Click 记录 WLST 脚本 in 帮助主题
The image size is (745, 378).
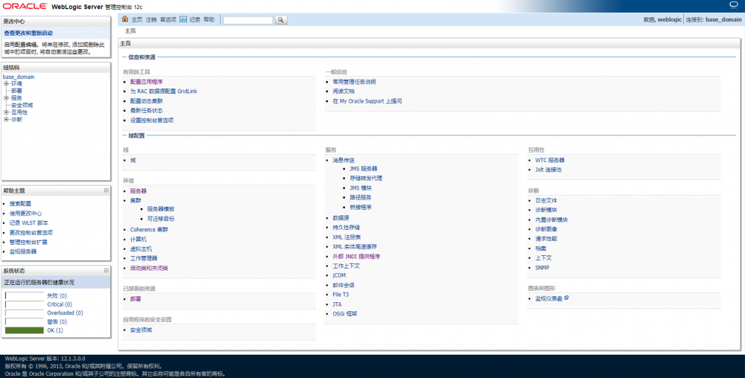[x=29, y=223]
